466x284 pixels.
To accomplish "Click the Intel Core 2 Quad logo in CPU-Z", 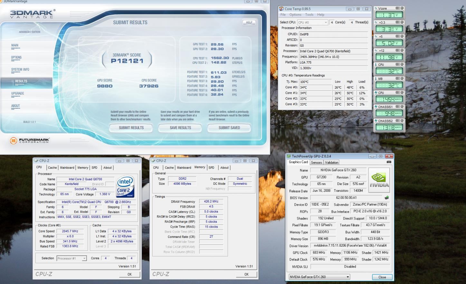I will [125, 186].
